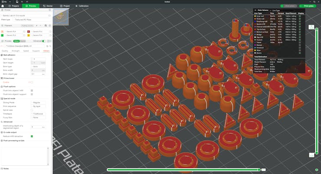Click the bottom-right assembly view icon

pyautogui.click(x=317, y=170)
